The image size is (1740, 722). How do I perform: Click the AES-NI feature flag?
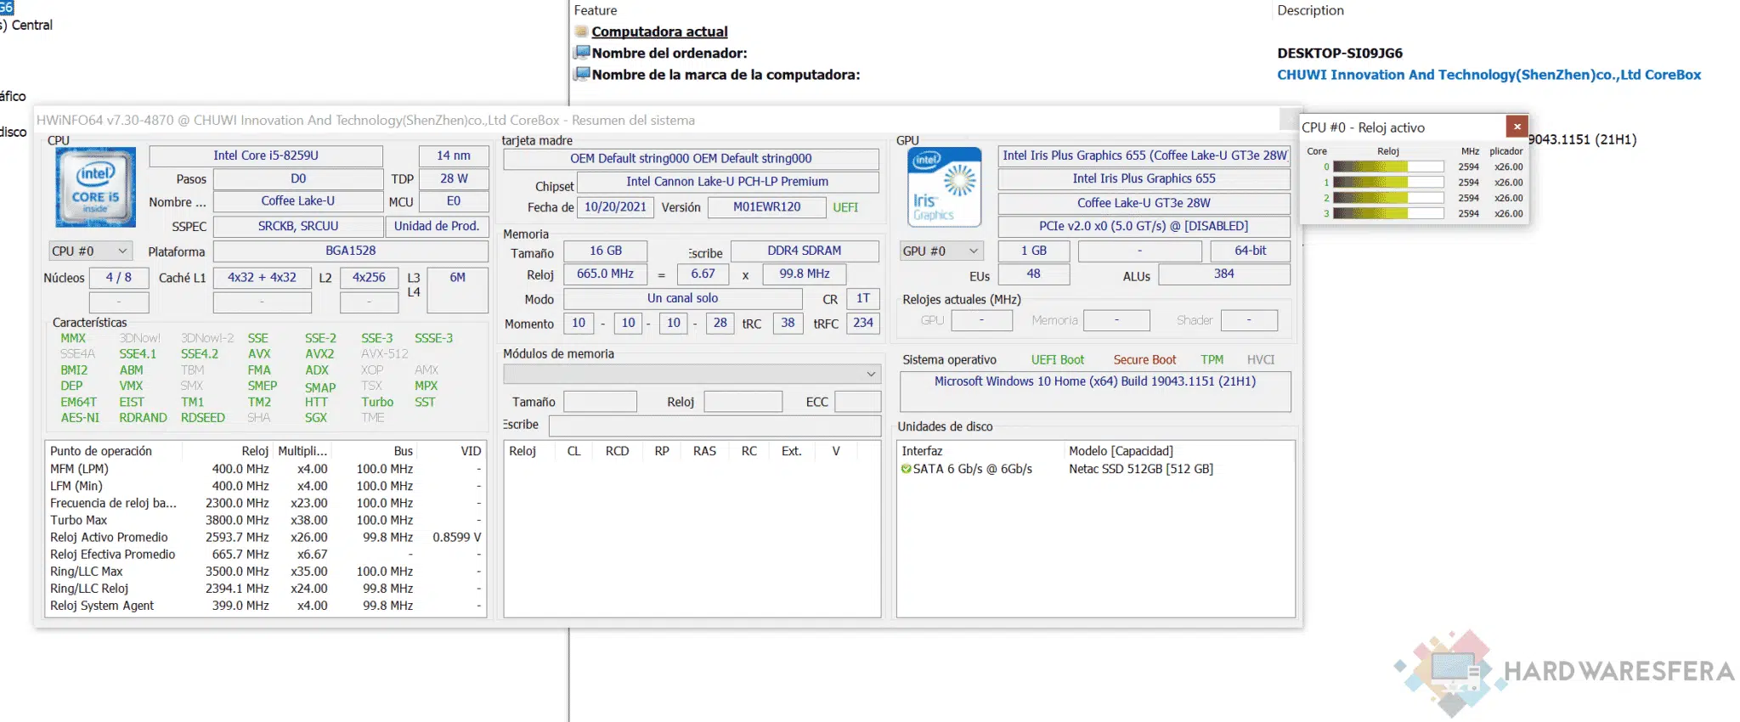[80, 418]
